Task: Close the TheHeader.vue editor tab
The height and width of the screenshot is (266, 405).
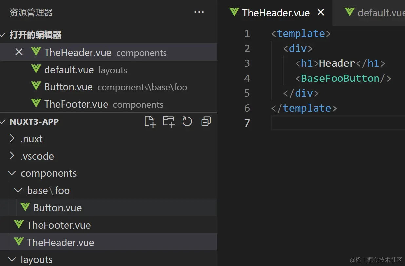Action: [321, 12]
